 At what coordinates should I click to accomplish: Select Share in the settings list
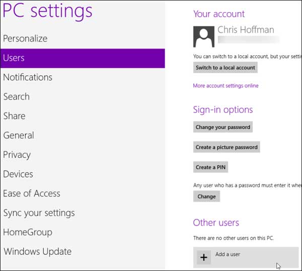15,116
